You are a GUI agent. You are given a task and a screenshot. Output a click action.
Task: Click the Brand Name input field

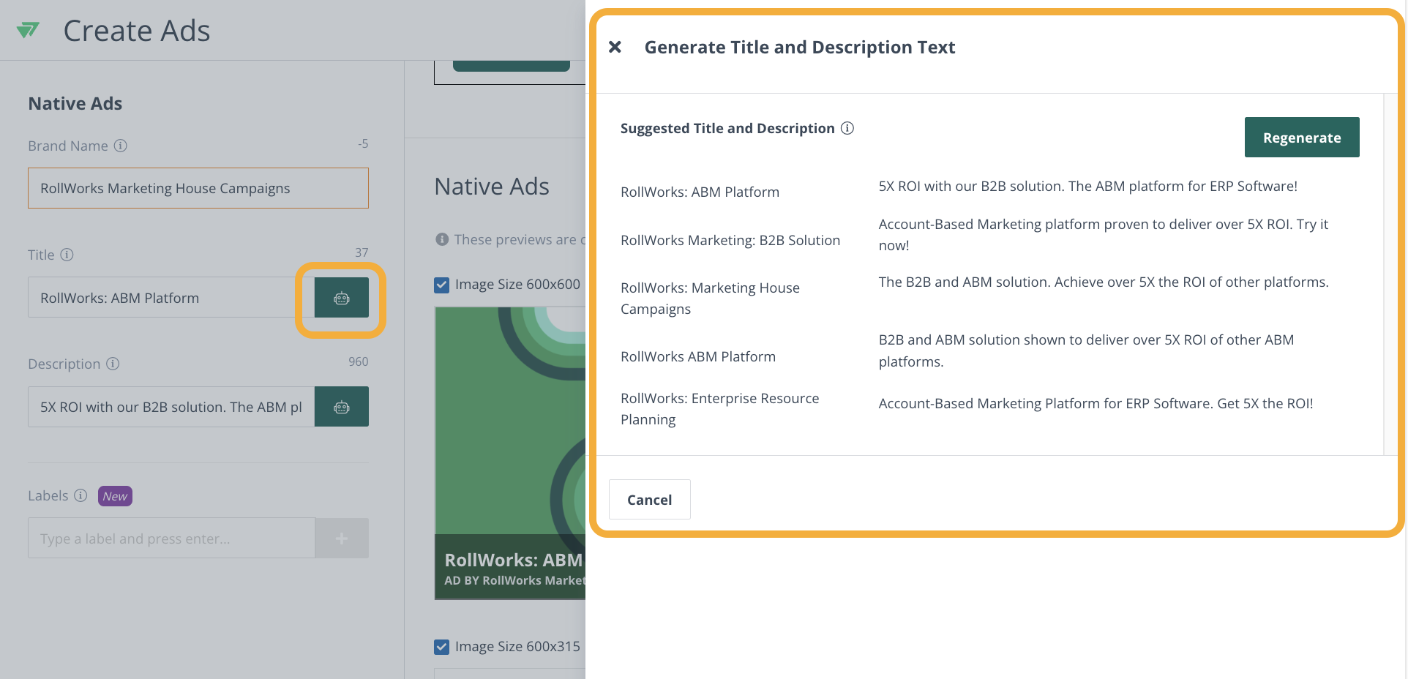198,188
